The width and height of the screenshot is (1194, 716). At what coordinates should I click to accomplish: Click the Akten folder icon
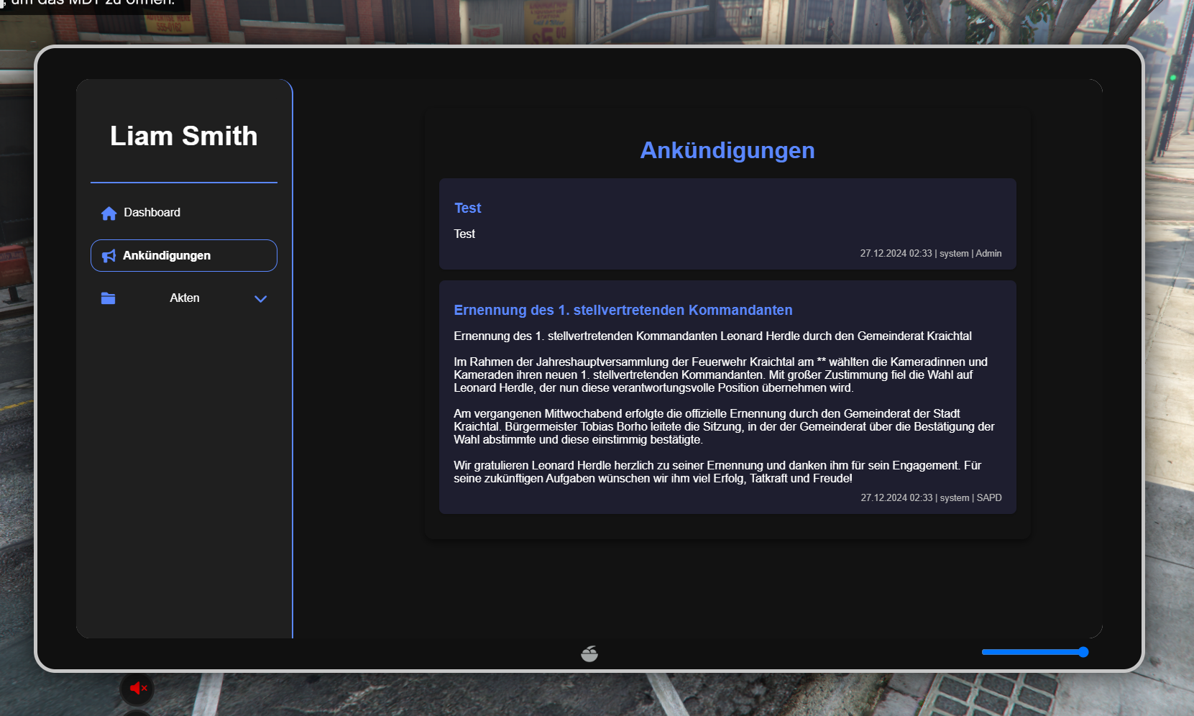tap(108, 298)
